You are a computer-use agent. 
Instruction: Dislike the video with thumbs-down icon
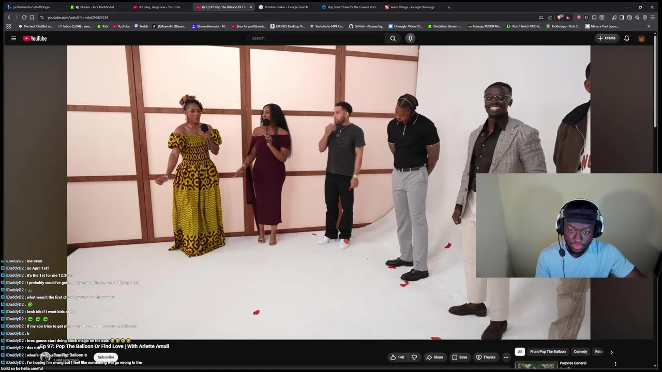(414, 357)
